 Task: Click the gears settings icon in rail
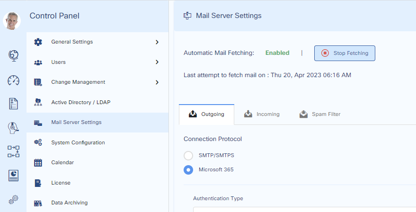(x=13, y=199)
